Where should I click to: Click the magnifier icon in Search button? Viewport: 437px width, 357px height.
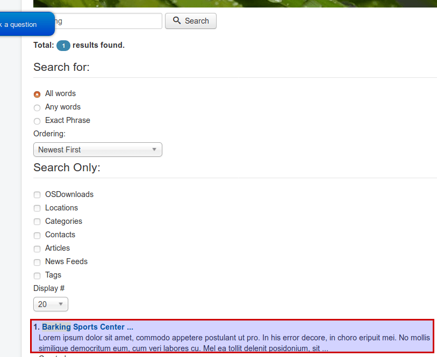[x=177, y=21]
